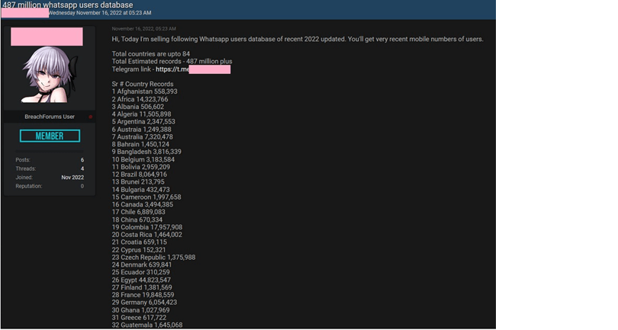Viewport: 618px width, 330px height.
Task: Click row '8 Bahrain 1,450,124'
Action: click(140, 144)
